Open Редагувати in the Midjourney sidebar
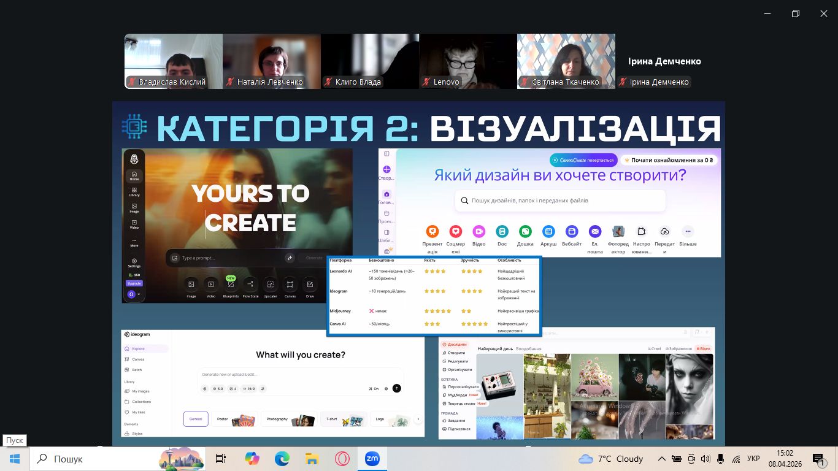Image resolution: width=838 pixels, height=471 pixels. click(456, 361)
